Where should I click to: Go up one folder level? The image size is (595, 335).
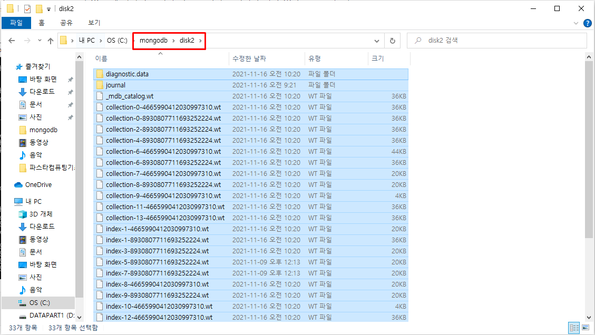pos(51,41)
